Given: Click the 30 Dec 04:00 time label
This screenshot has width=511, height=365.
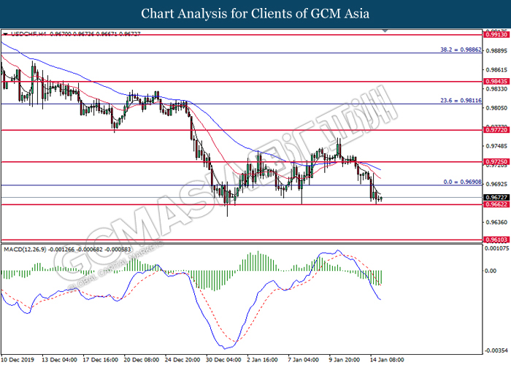Looking at the screenshot, I should tap(224, 360).
